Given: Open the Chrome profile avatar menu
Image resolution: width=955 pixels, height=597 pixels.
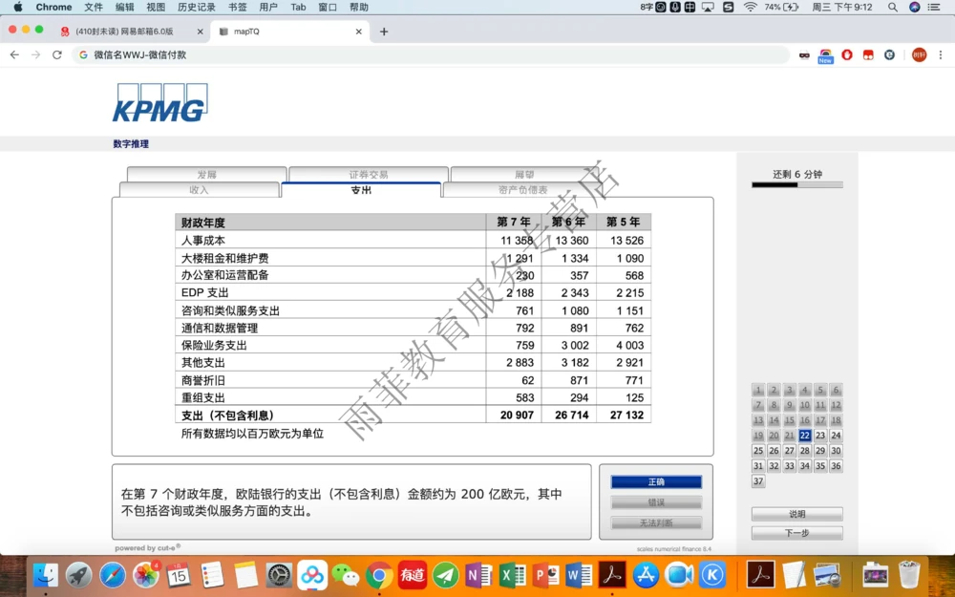Looking at the screenshot, I should coord(920,55).
